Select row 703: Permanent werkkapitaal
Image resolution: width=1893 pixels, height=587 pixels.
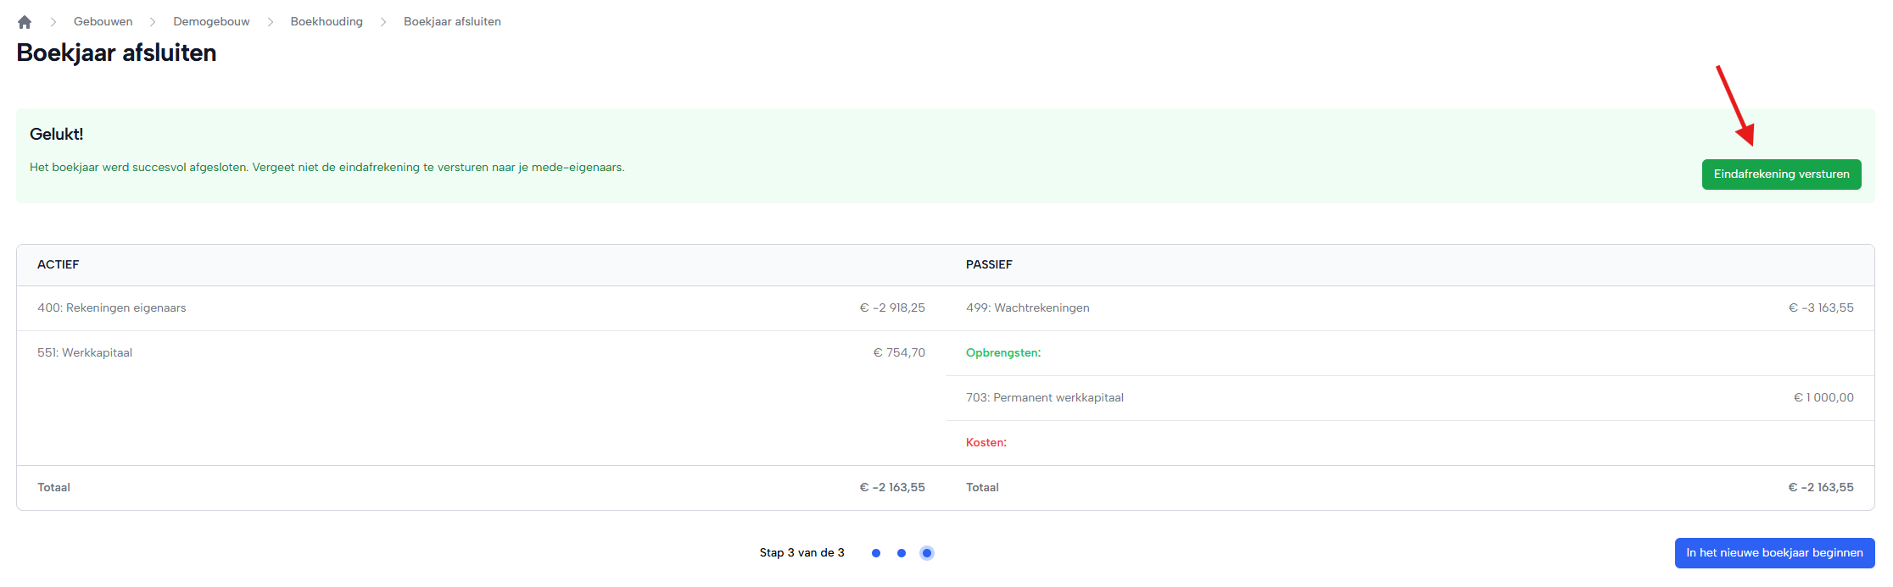click(x=1410, y=398)
